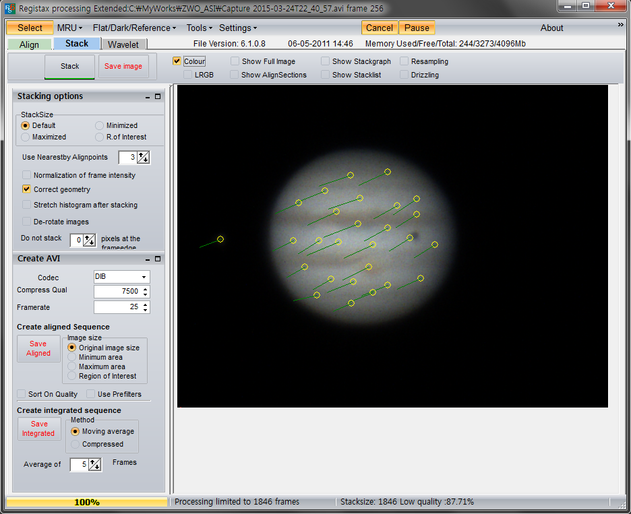Click the Save Integrated button
The height and width of the screenshot is (514, 631).
click(x=38, y=428)
